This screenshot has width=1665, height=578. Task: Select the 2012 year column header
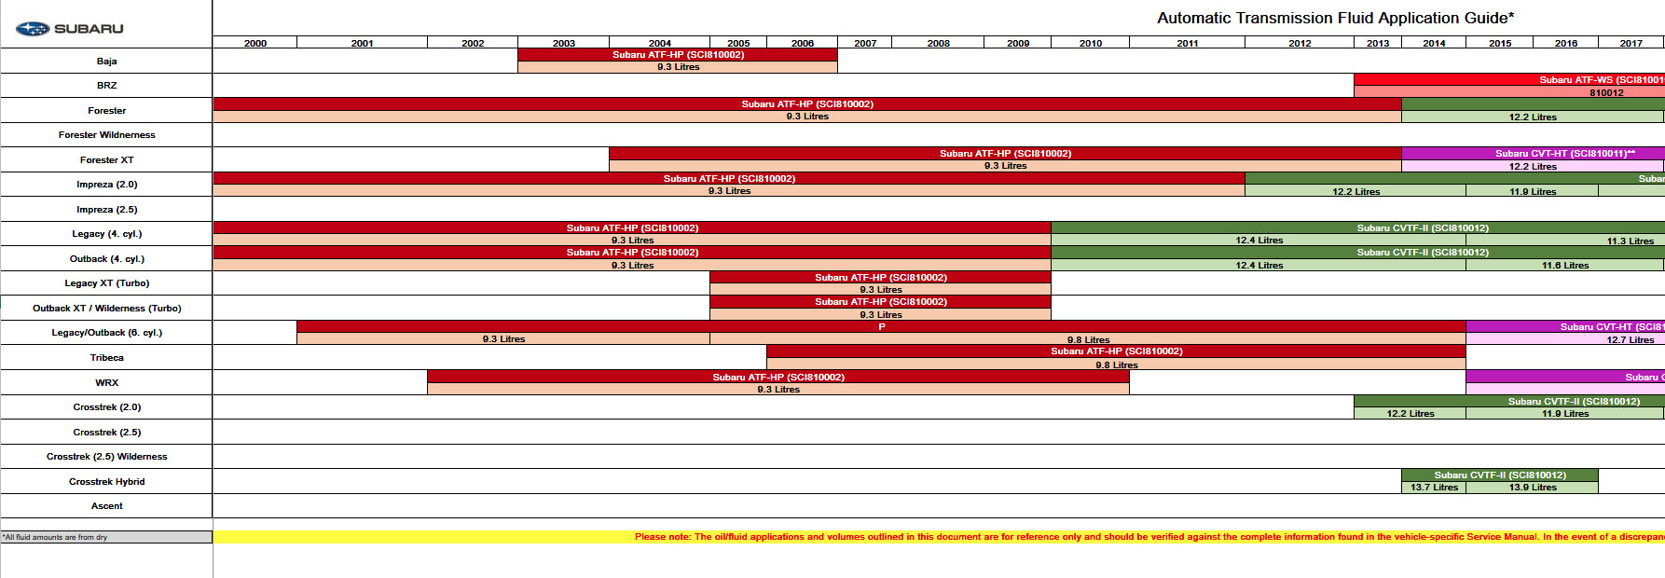pyautogui.click(x=1300, y=43)
